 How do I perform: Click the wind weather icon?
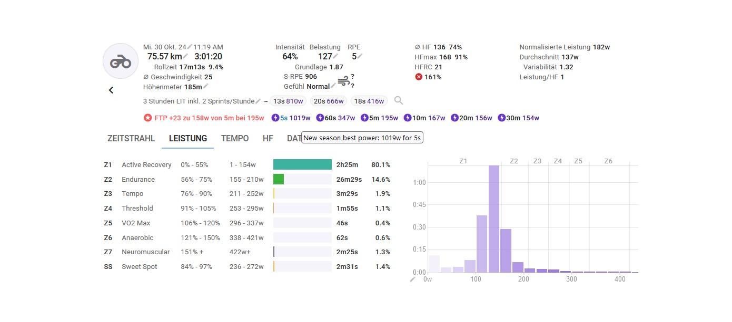343,81
